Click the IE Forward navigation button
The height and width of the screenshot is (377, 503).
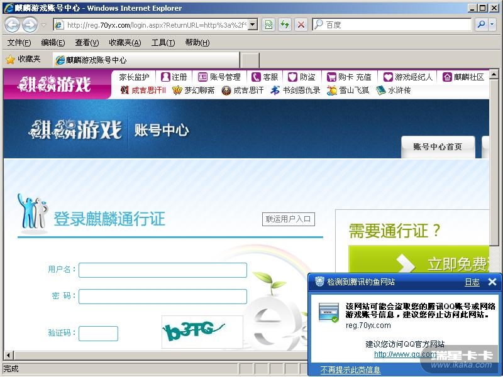pos(30,25)
